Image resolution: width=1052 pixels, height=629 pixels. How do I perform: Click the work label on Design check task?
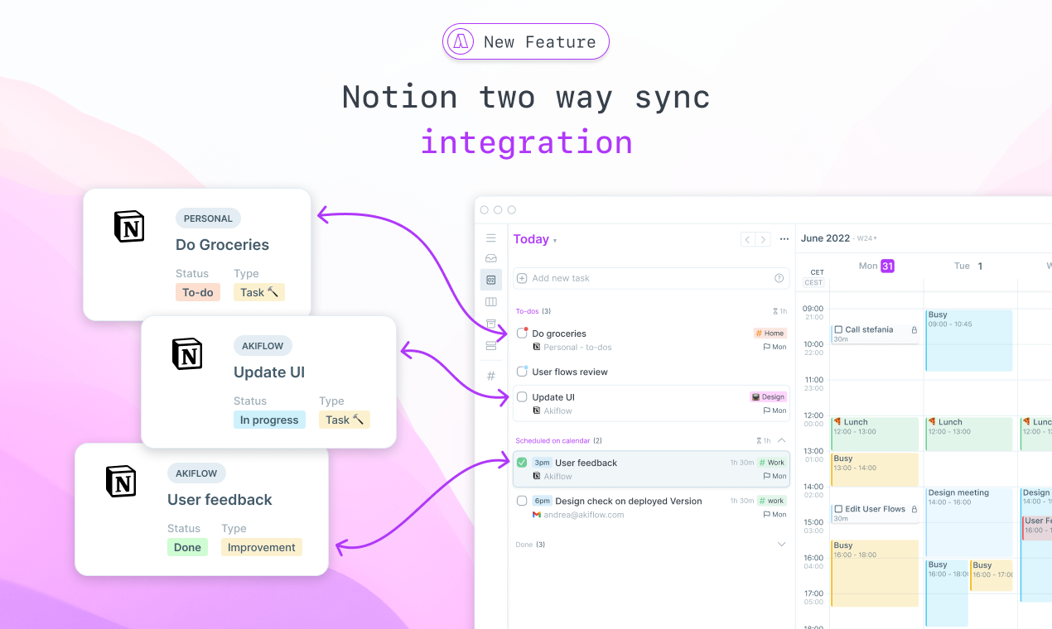pos(772,501)
